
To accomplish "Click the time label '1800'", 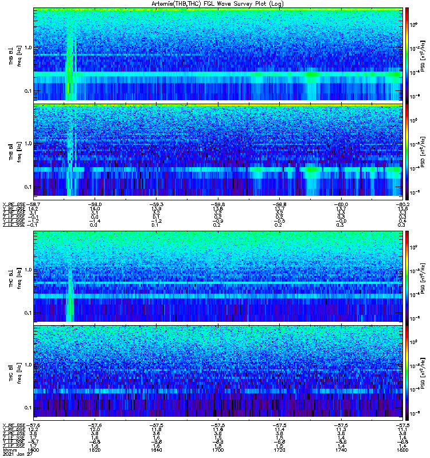I will pos(403,450).
